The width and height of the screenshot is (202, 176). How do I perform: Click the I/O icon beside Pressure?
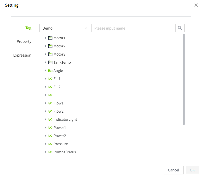(x=50, y=144)
